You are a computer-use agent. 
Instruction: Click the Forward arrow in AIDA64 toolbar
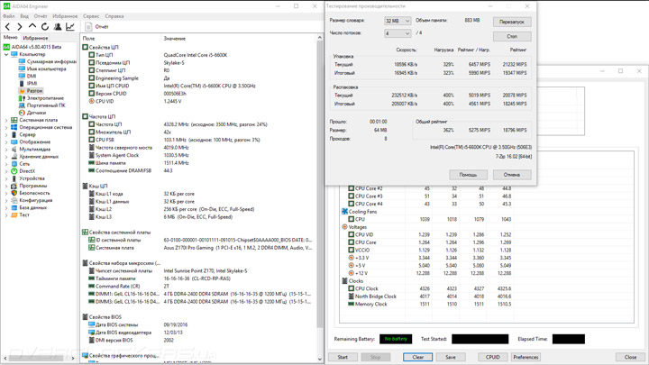pos(20,26)
